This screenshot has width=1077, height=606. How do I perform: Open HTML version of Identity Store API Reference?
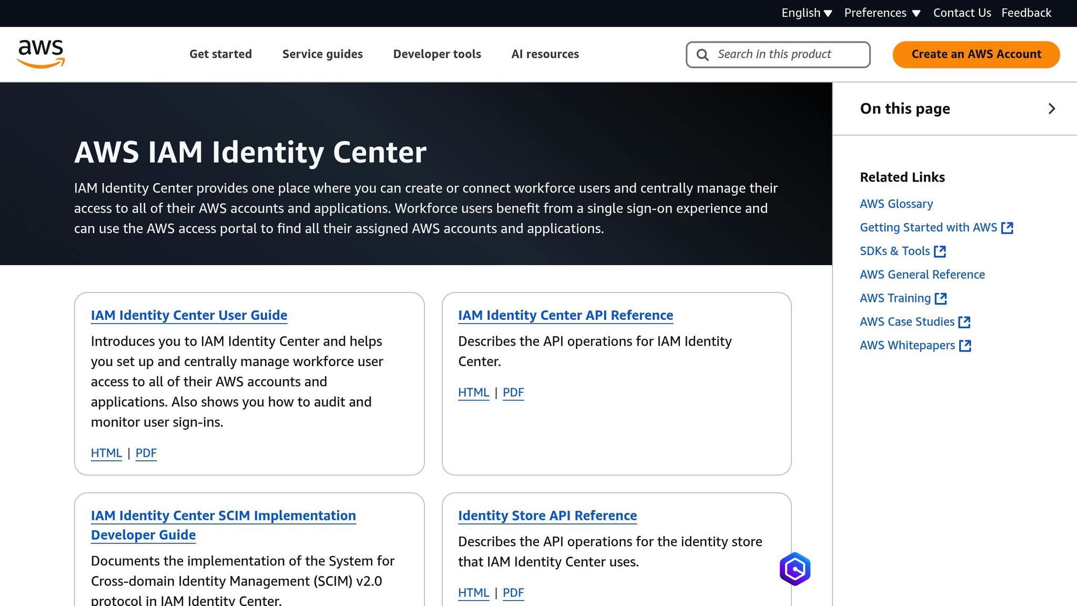(x=474, y=593)
